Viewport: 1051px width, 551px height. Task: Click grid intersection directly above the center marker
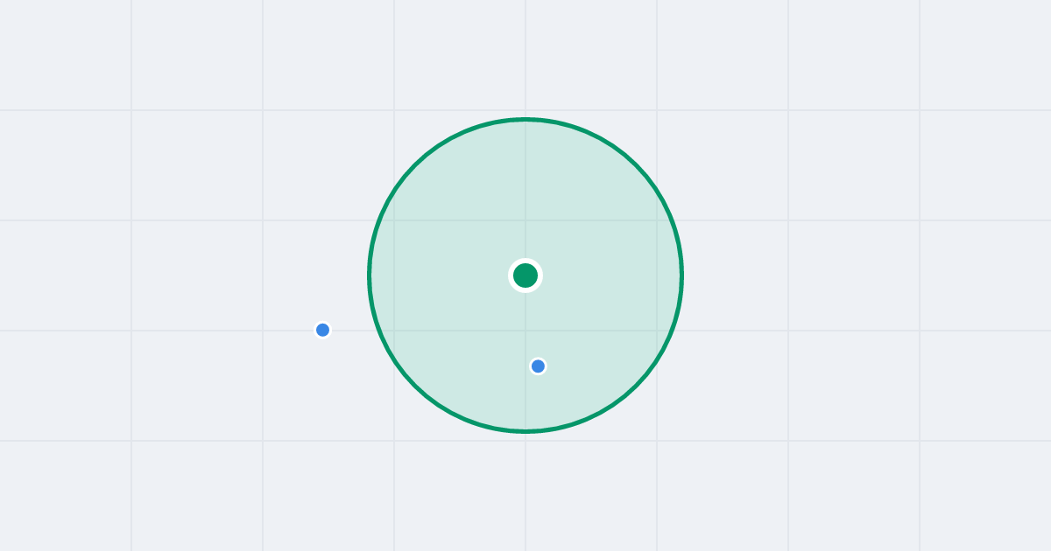[525, 220]
